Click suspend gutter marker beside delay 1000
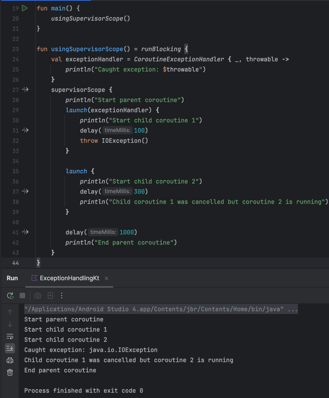The width and height of the screenshot is (329, 398). coord(25,232)
